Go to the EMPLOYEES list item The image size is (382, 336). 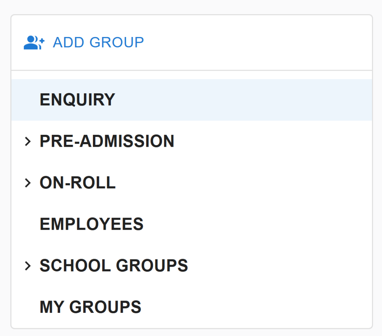point(91,224)
